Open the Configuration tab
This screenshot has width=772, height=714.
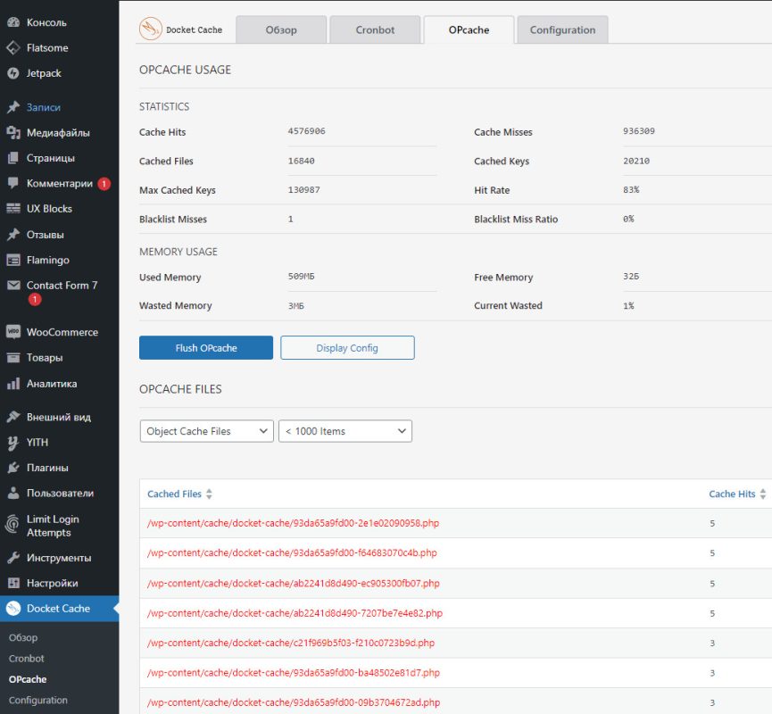562,29
